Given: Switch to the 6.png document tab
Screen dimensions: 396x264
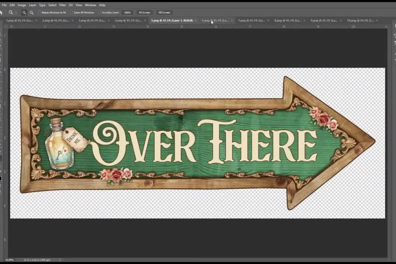Looking at the screenshot, I should click(215, 21).
